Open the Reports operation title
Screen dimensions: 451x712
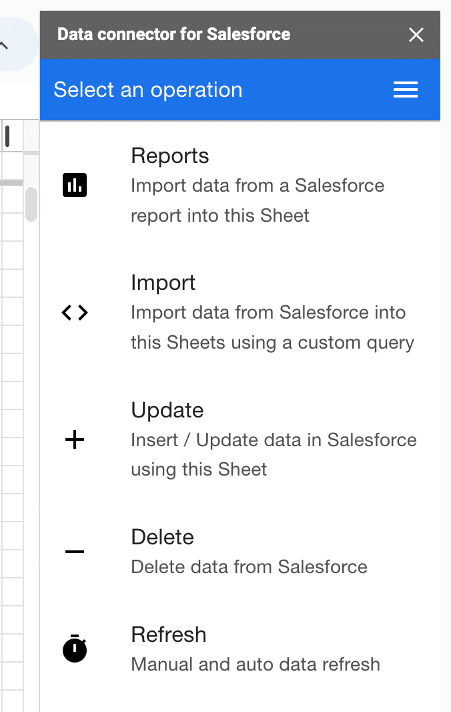pos(169,156)
